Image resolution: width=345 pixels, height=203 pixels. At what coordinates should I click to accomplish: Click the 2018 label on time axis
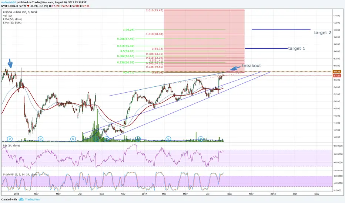click(x=273, y=194)
